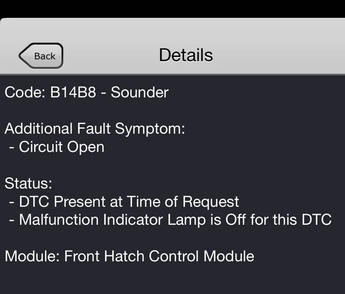Image resolution: width=345 pixels, height=294 pixels.
Task: Click the Details title in header
Action: [186, 55]
